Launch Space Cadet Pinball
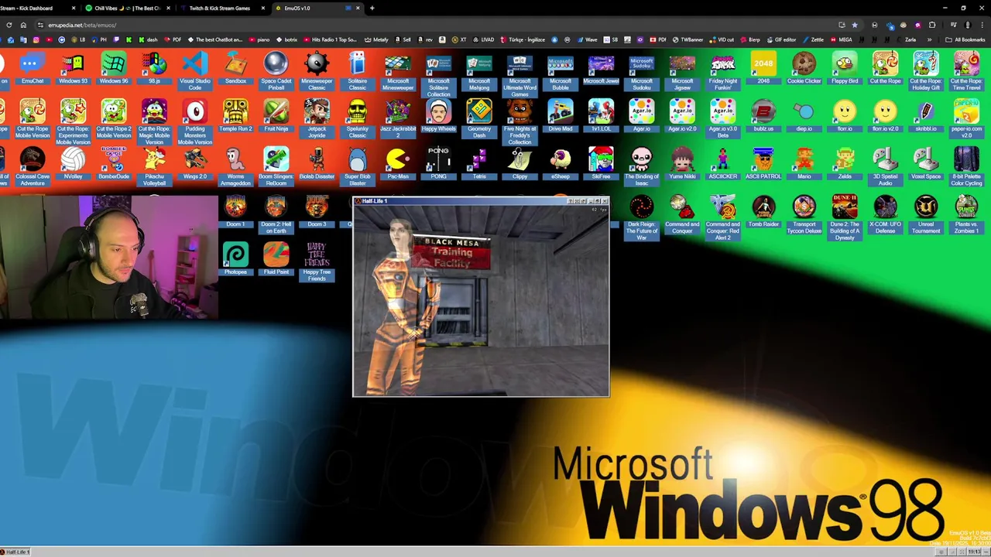This screenshot has height=557, width=991. (x=276, y=71)
